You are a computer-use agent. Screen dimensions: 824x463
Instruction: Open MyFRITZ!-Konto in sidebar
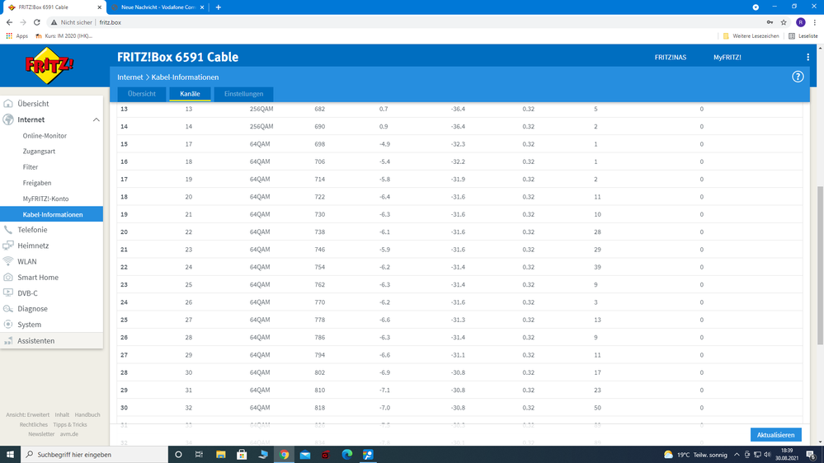click(45, 199)
